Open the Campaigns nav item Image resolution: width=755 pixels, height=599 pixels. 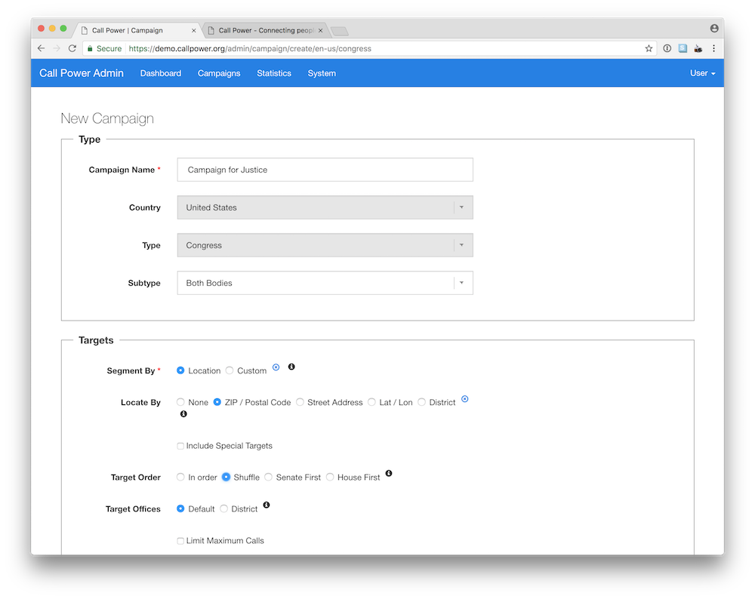point(219,73)
